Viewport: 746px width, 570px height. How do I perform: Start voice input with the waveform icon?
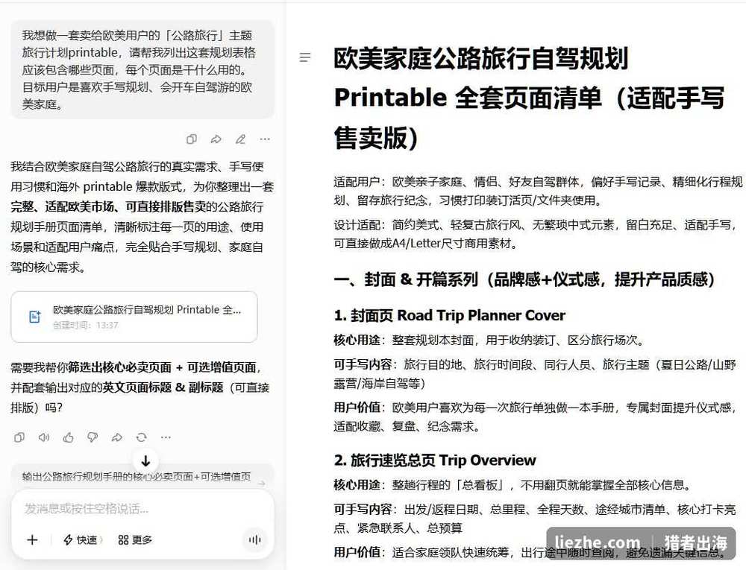(x=254, y=539)
